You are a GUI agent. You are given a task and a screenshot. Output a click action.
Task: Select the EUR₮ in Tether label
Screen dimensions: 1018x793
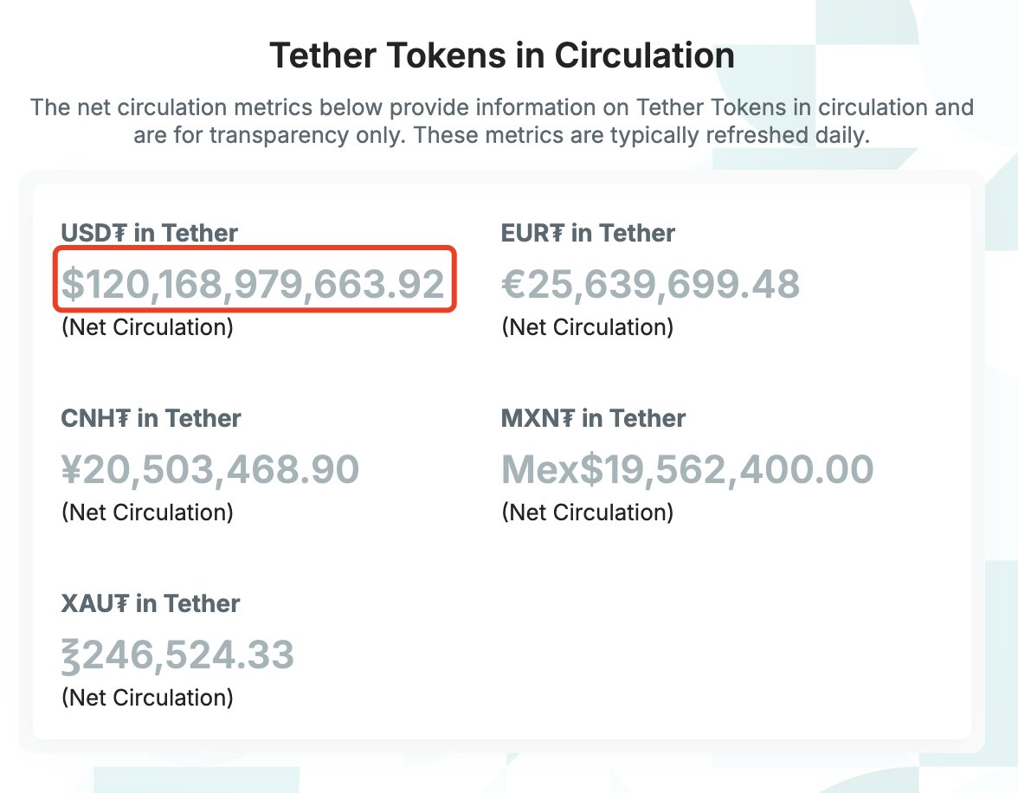coord(588,233)
